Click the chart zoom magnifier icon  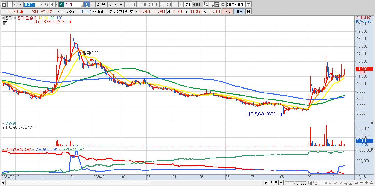pos(356,182)
